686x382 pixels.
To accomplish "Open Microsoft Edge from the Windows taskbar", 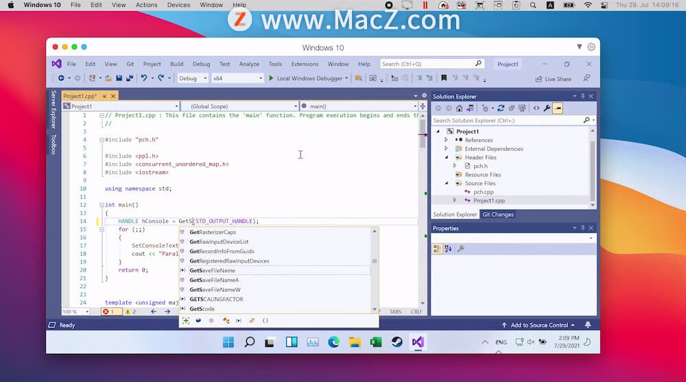I will pyautogui.click(x=334, y=342).
